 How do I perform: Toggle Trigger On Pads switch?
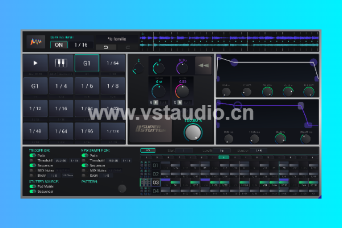tap(32, 156)
